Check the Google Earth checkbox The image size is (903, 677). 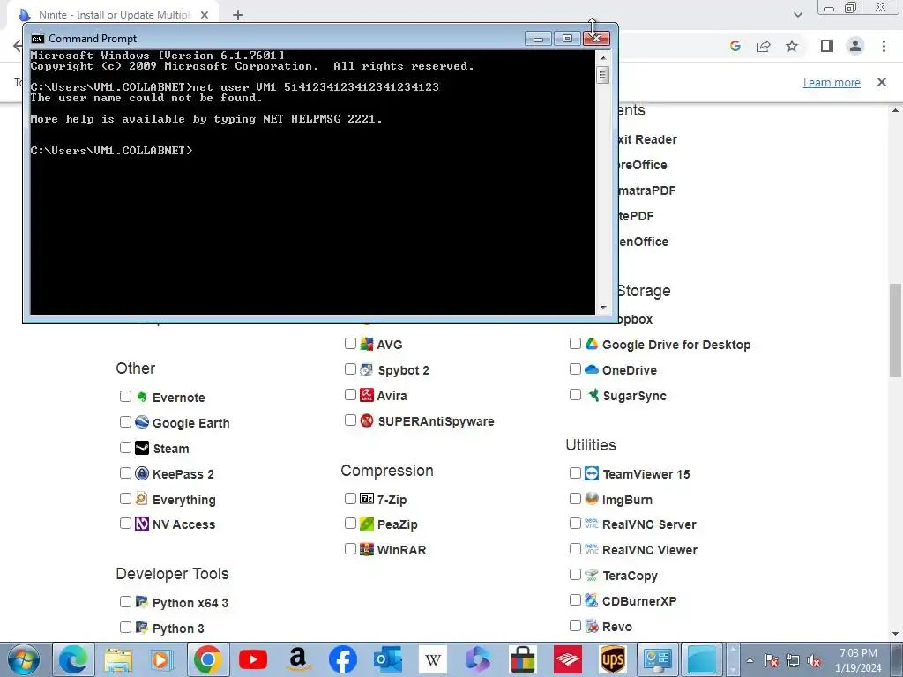click(x=125, y=422)
